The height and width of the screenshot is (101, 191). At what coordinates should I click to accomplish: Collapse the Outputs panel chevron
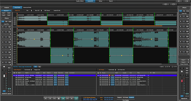[2, 7]
